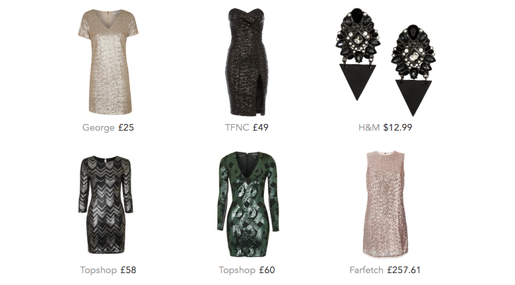Click the £58 price text
This screenshot has width=515, height=285.
(x=128, y=270)
